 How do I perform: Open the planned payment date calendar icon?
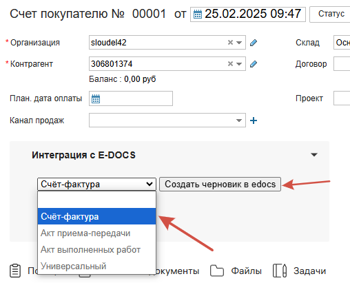(96, 98)
